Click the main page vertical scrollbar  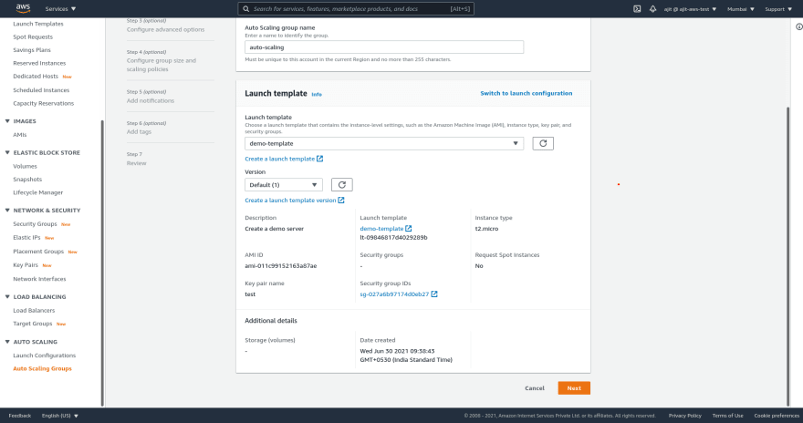(787, 256)
